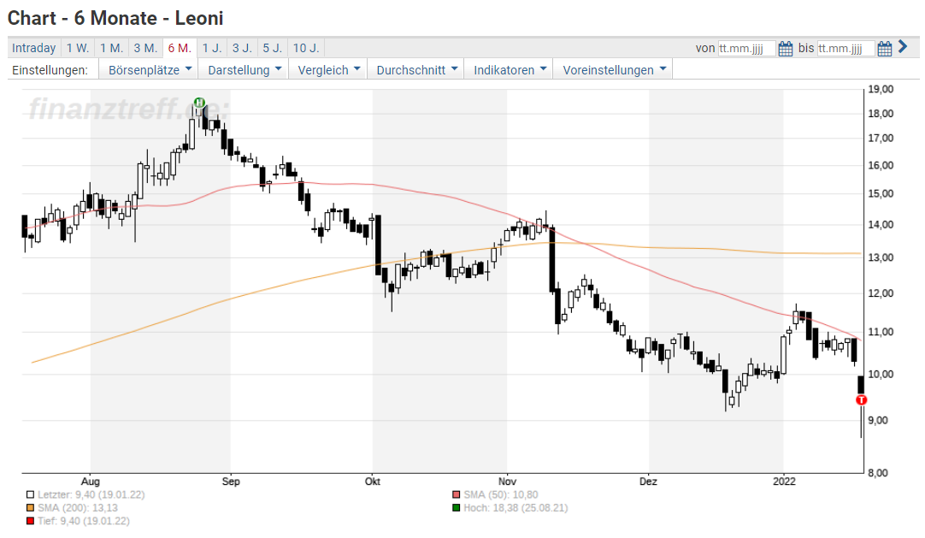Viewport: 925px width, 538px height.
Task: Click the white Letzter legend swatch
Action: [30, 495]
